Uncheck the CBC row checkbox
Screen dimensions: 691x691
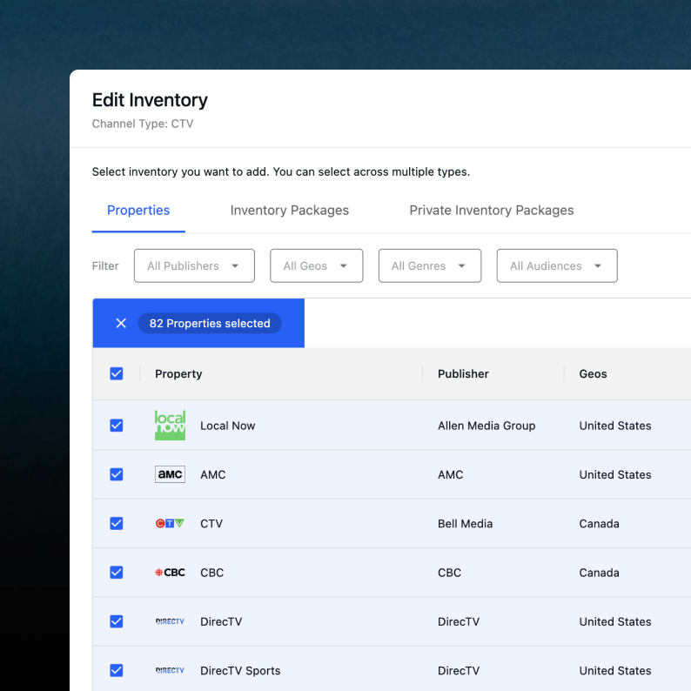(117, 572)
